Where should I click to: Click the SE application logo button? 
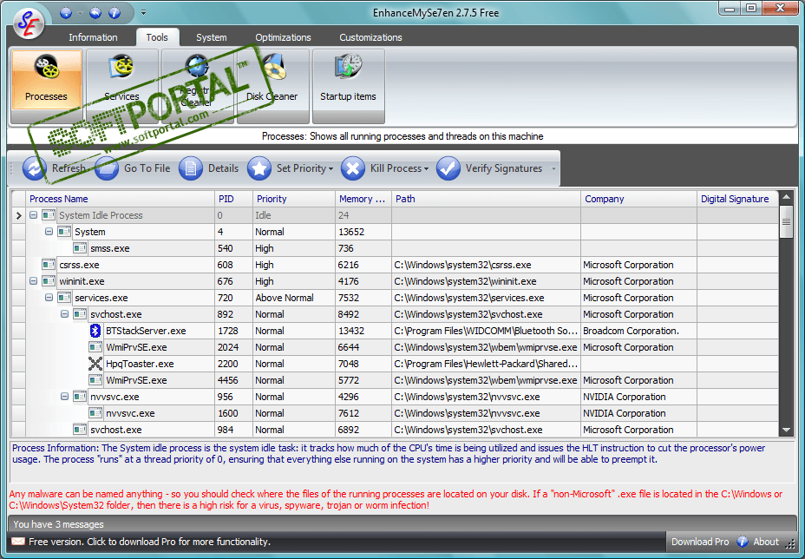29,23
